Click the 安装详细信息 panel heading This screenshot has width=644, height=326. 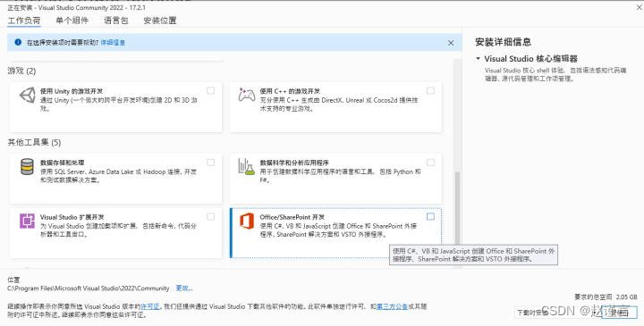click(x=503, y=42)
